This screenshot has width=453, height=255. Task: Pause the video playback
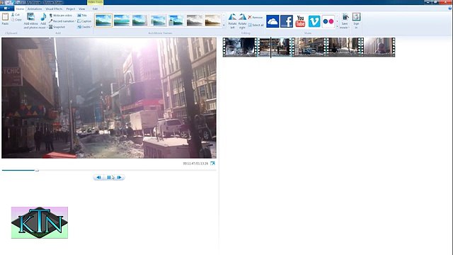(x=109, y=177)
